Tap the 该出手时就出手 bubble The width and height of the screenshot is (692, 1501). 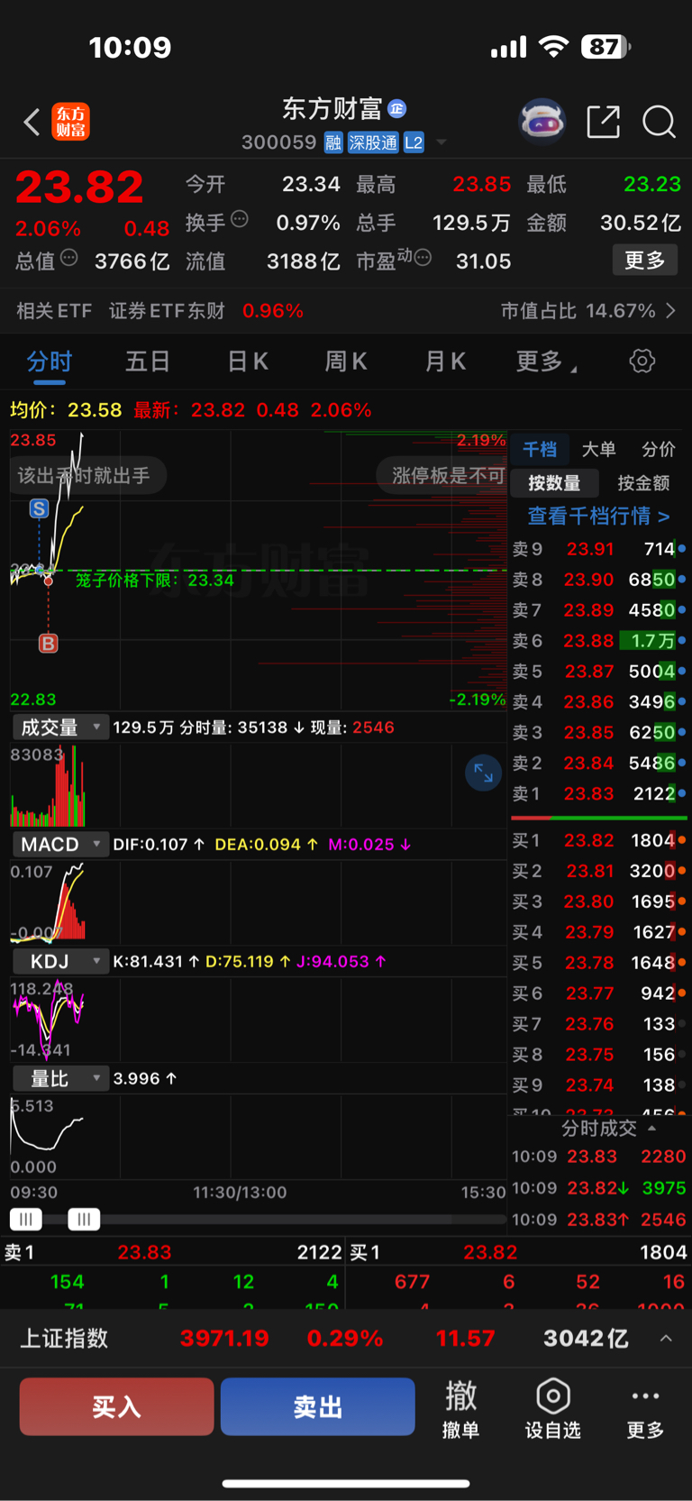(88, 475)
